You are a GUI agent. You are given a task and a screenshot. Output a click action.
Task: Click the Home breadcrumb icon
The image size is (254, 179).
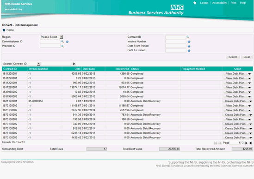pyautogui.click(x=4, y=30)
